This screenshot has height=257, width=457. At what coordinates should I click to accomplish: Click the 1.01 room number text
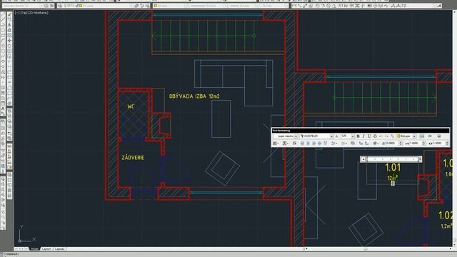[x=393, y=167]
